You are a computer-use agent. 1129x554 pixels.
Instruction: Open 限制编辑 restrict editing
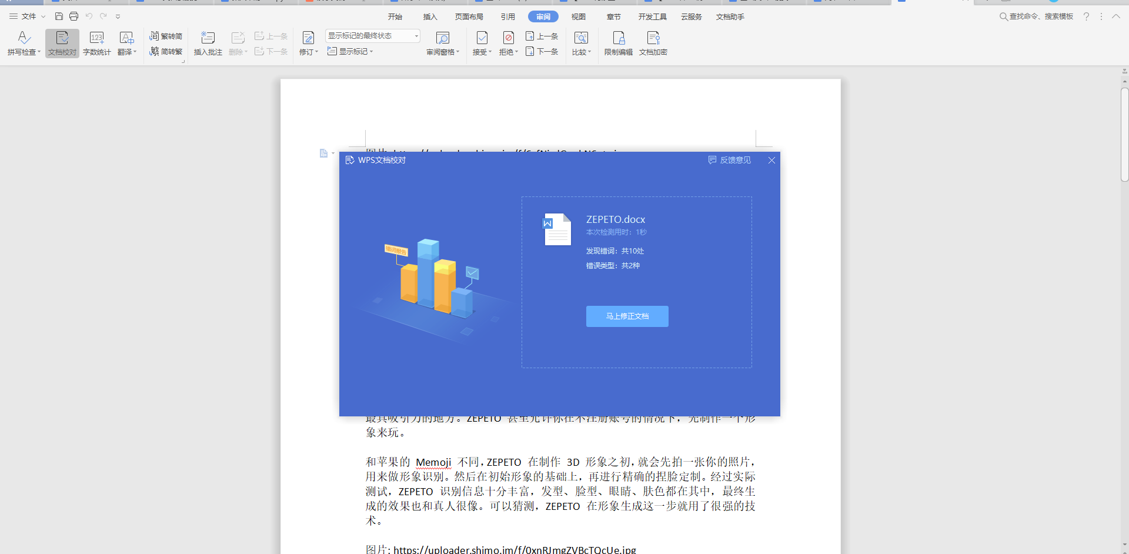(619, 44)
